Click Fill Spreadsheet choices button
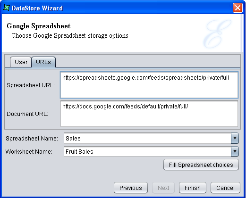 [201, 165]
